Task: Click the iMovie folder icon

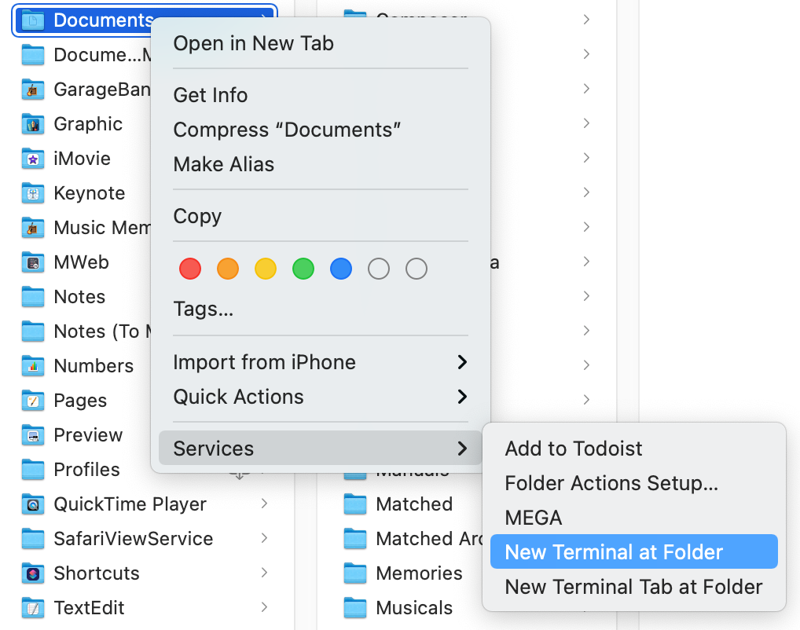Action: point(32,158)
